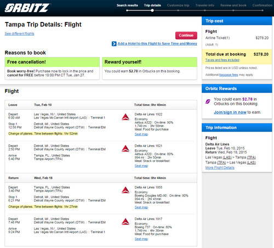Click the Orbitz logo
The width and height of the screenshot is (274, 248).
pos(27,8)
